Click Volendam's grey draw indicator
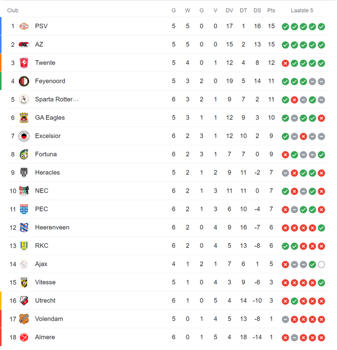The height and width of the screenshot is (350, 337). point(285,319)
